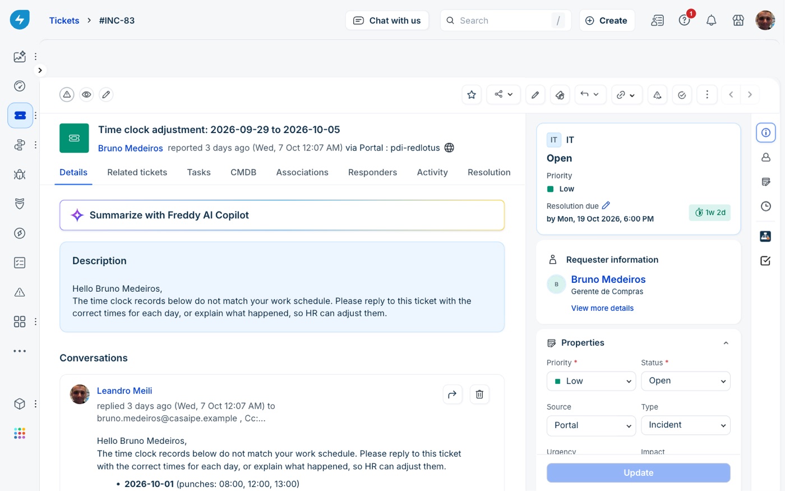Open the Priority dropdown set to Low

click(591, 381)
